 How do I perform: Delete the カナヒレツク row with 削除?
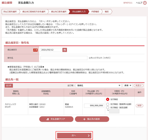click(x=139, y=106)
